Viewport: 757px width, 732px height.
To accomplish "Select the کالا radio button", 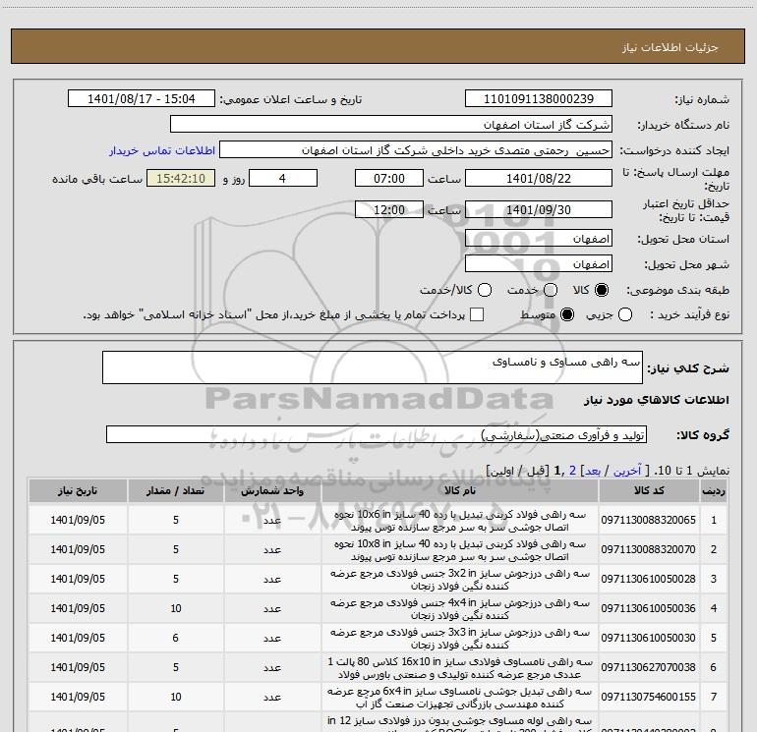I will tap(602, 290).
